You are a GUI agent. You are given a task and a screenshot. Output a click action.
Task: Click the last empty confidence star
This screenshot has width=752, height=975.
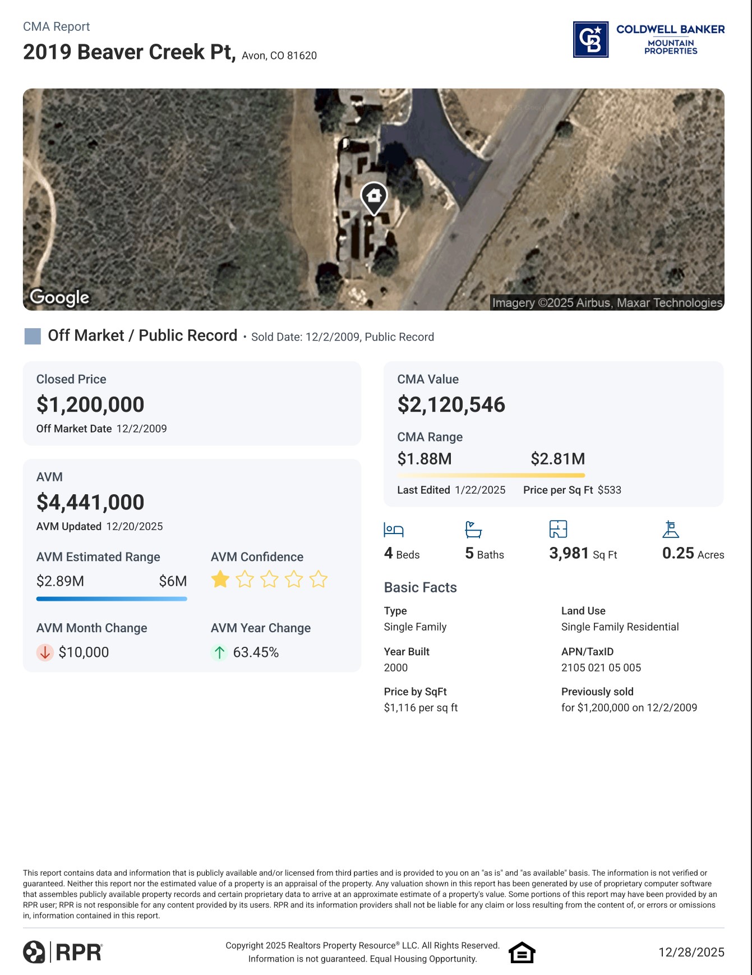point(319,579)
